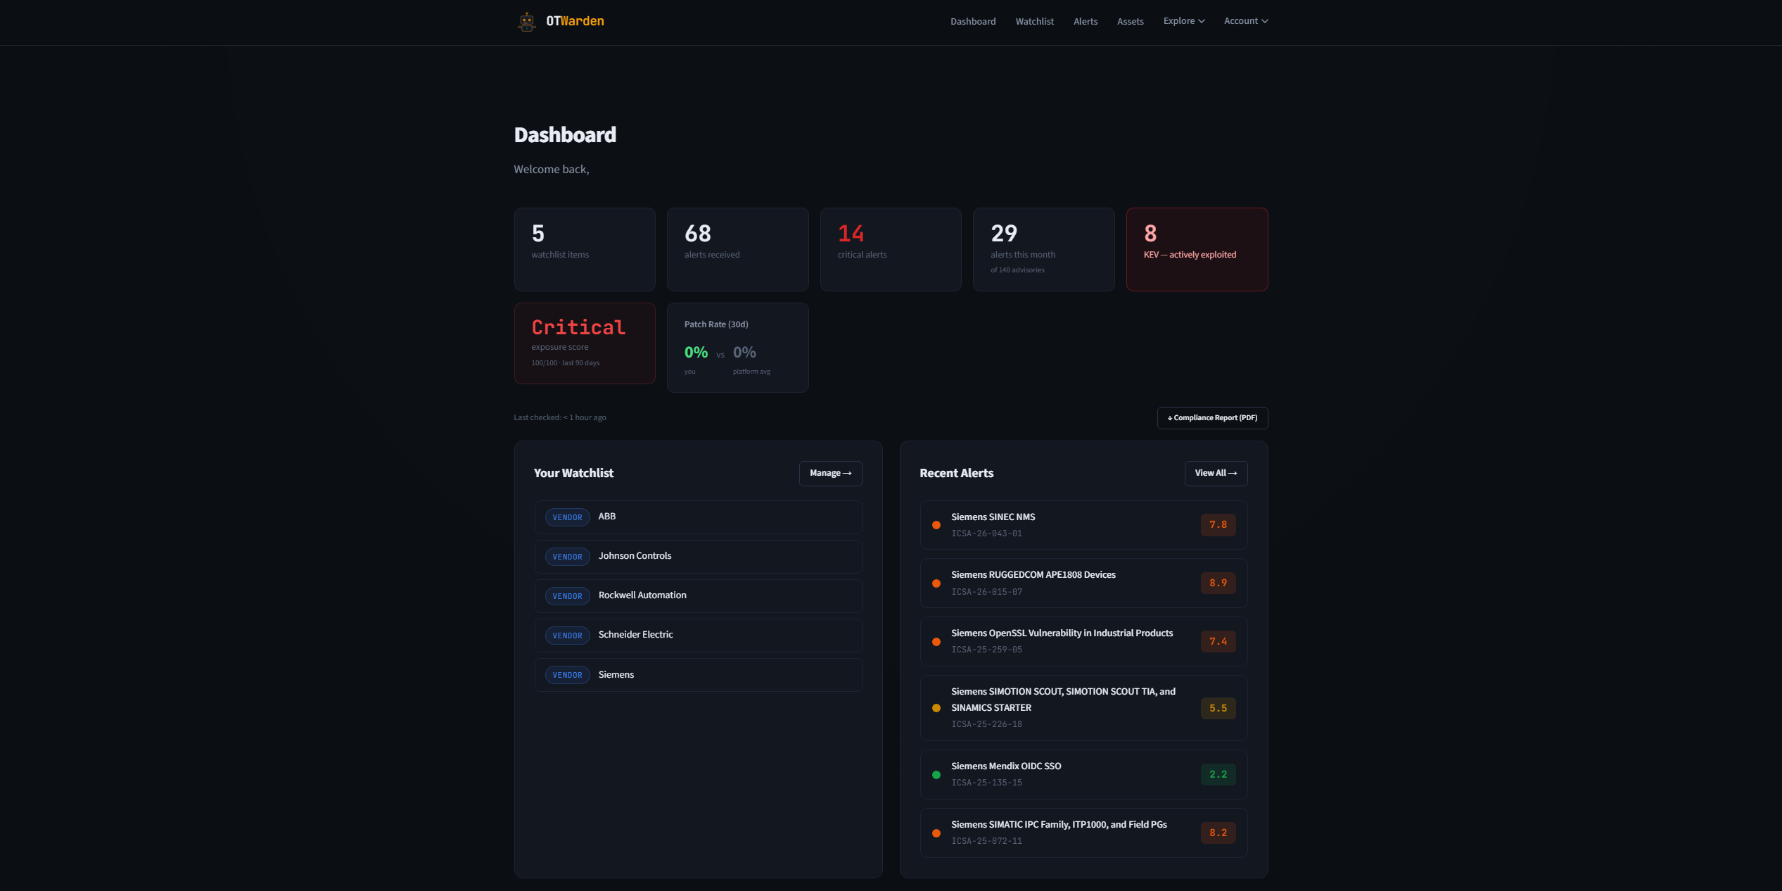Image resolution: width=1782 pixels, height=891 pixels.
Task: Click the VENDOR badge next to Schneider Electric
Action: (567, 636)
